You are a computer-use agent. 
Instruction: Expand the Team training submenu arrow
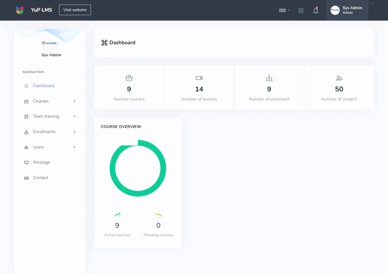(74, 116)
